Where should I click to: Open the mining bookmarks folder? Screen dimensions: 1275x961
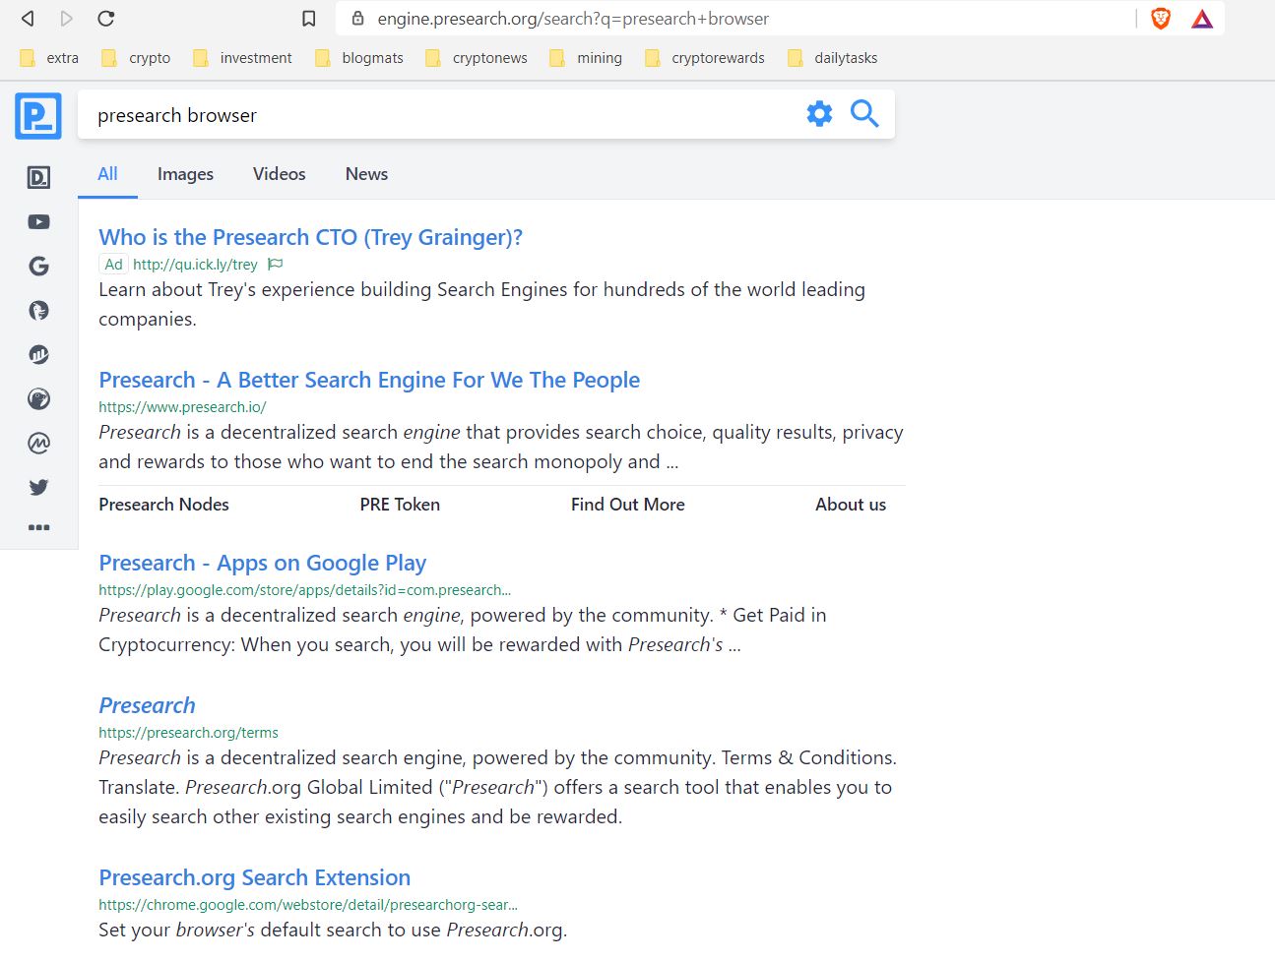pyautogui.click(x=586, y=58)
